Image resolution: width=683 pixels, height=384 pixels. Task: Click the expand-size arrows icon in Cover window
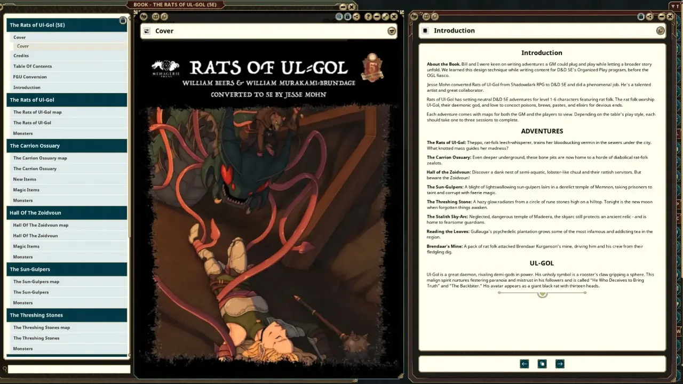[x=385, y=17]
